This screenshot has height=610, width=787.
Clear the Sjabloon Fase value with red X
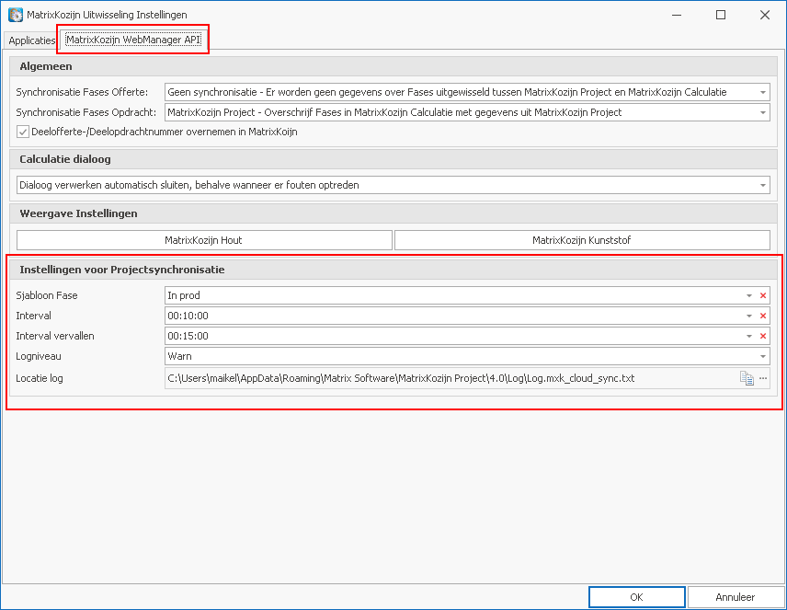pos(763,295)
